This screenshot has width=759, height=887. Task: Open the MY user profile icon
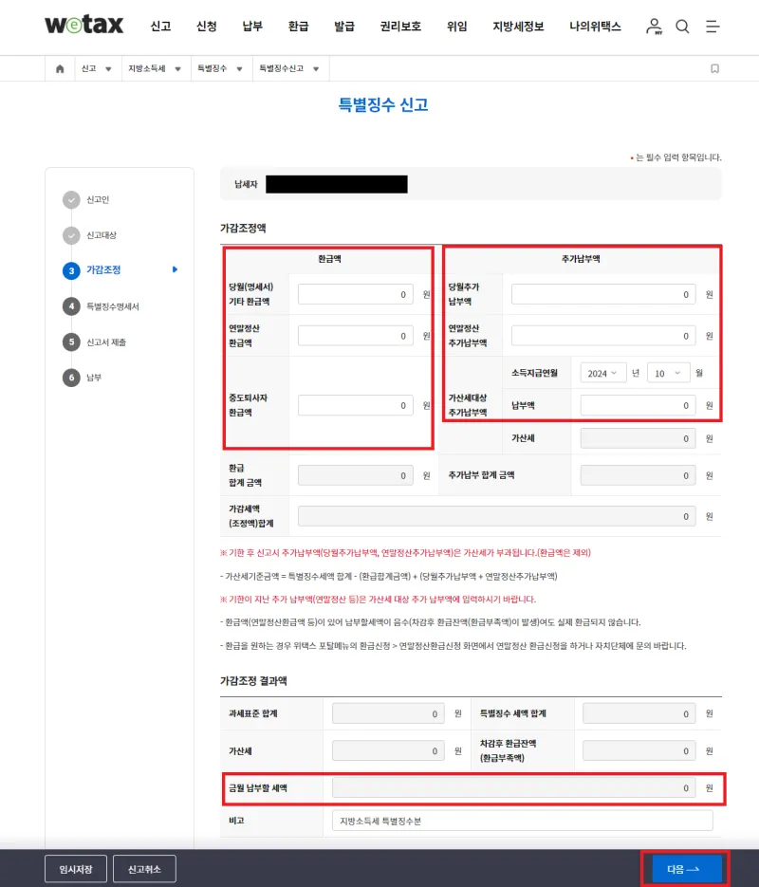pos(654,27)
